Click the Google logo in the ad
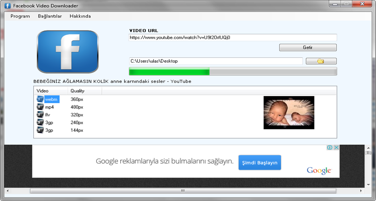 [319, 170]
